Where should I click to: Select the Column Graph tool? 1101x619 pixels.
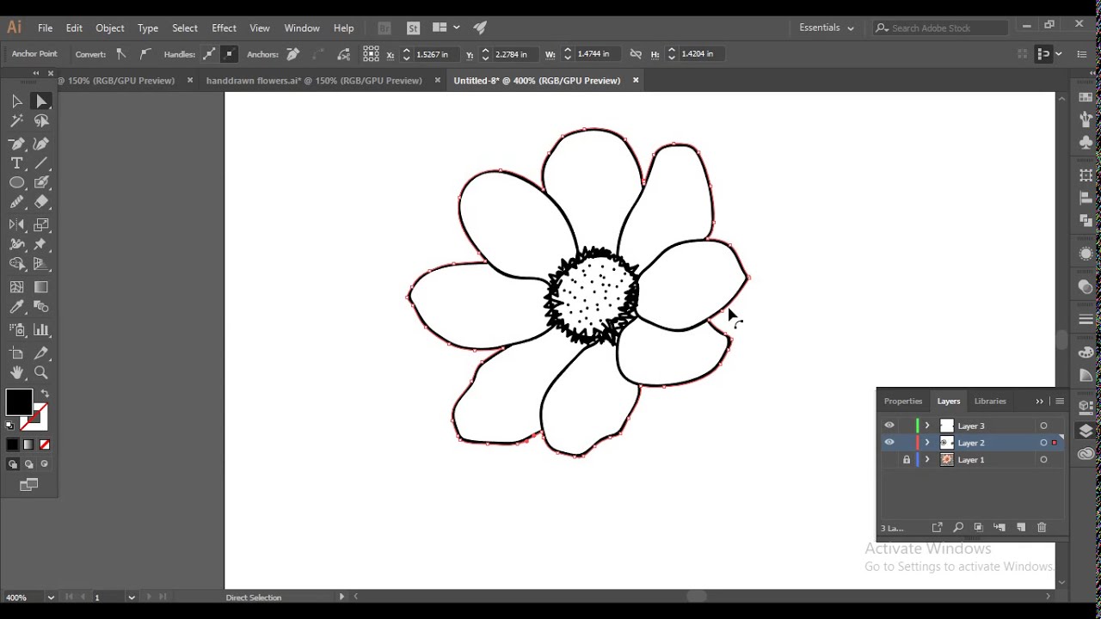pos(41,330)
